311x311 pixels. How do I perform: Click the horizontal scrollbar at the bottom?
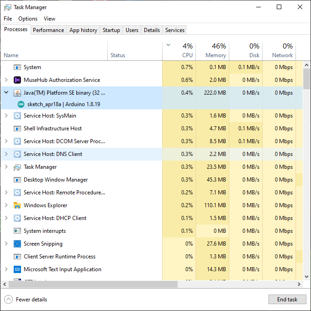(91, 284)
